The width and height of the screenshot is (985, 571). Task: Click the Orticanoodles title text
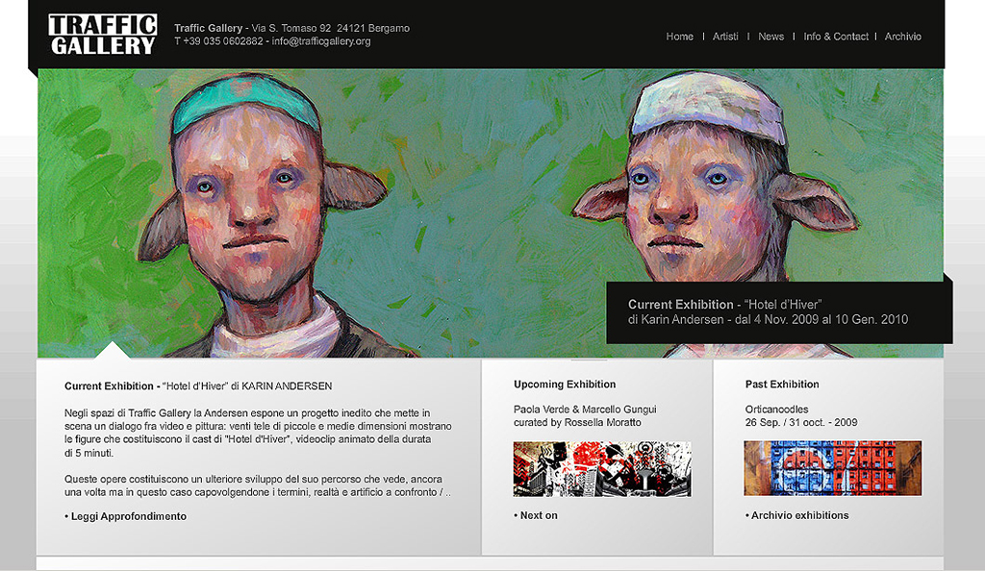[x=776, y=410]
